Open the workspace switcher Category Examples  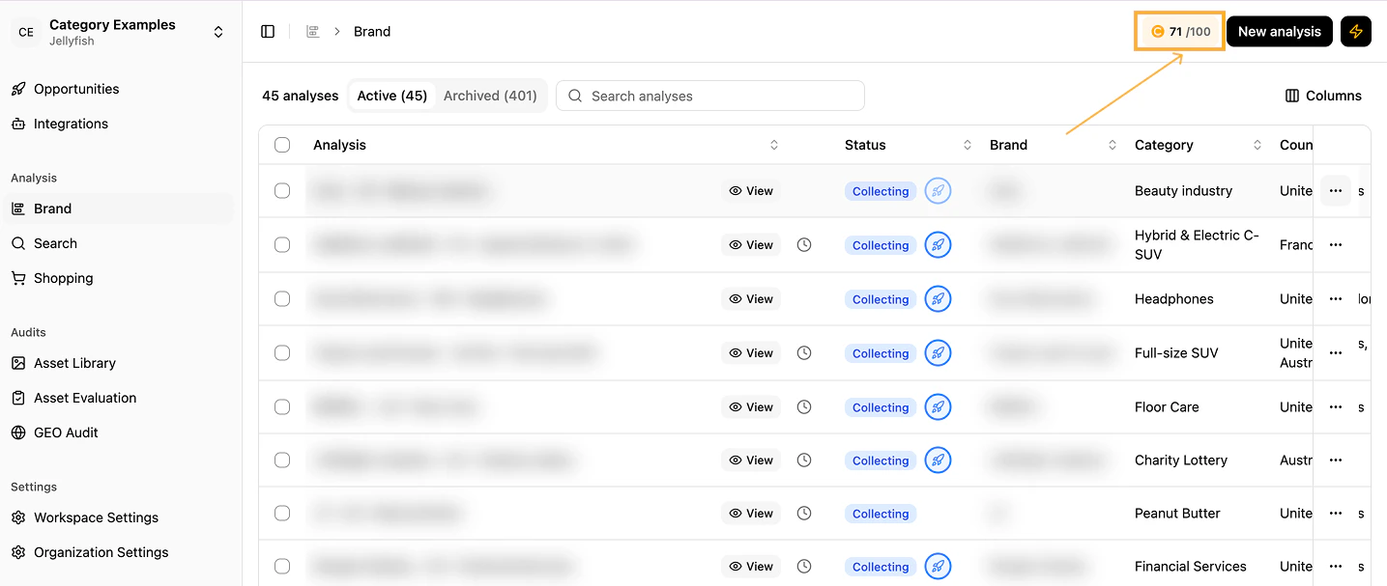pos(121,32)
